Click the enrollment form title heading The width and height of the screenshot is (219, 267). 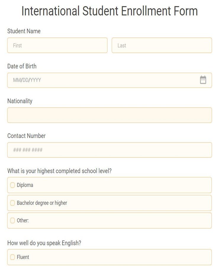[109, 11]
